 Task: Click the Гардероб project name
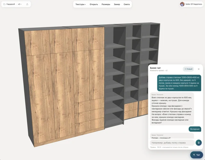pyautogui.click(x=11, y=4)
